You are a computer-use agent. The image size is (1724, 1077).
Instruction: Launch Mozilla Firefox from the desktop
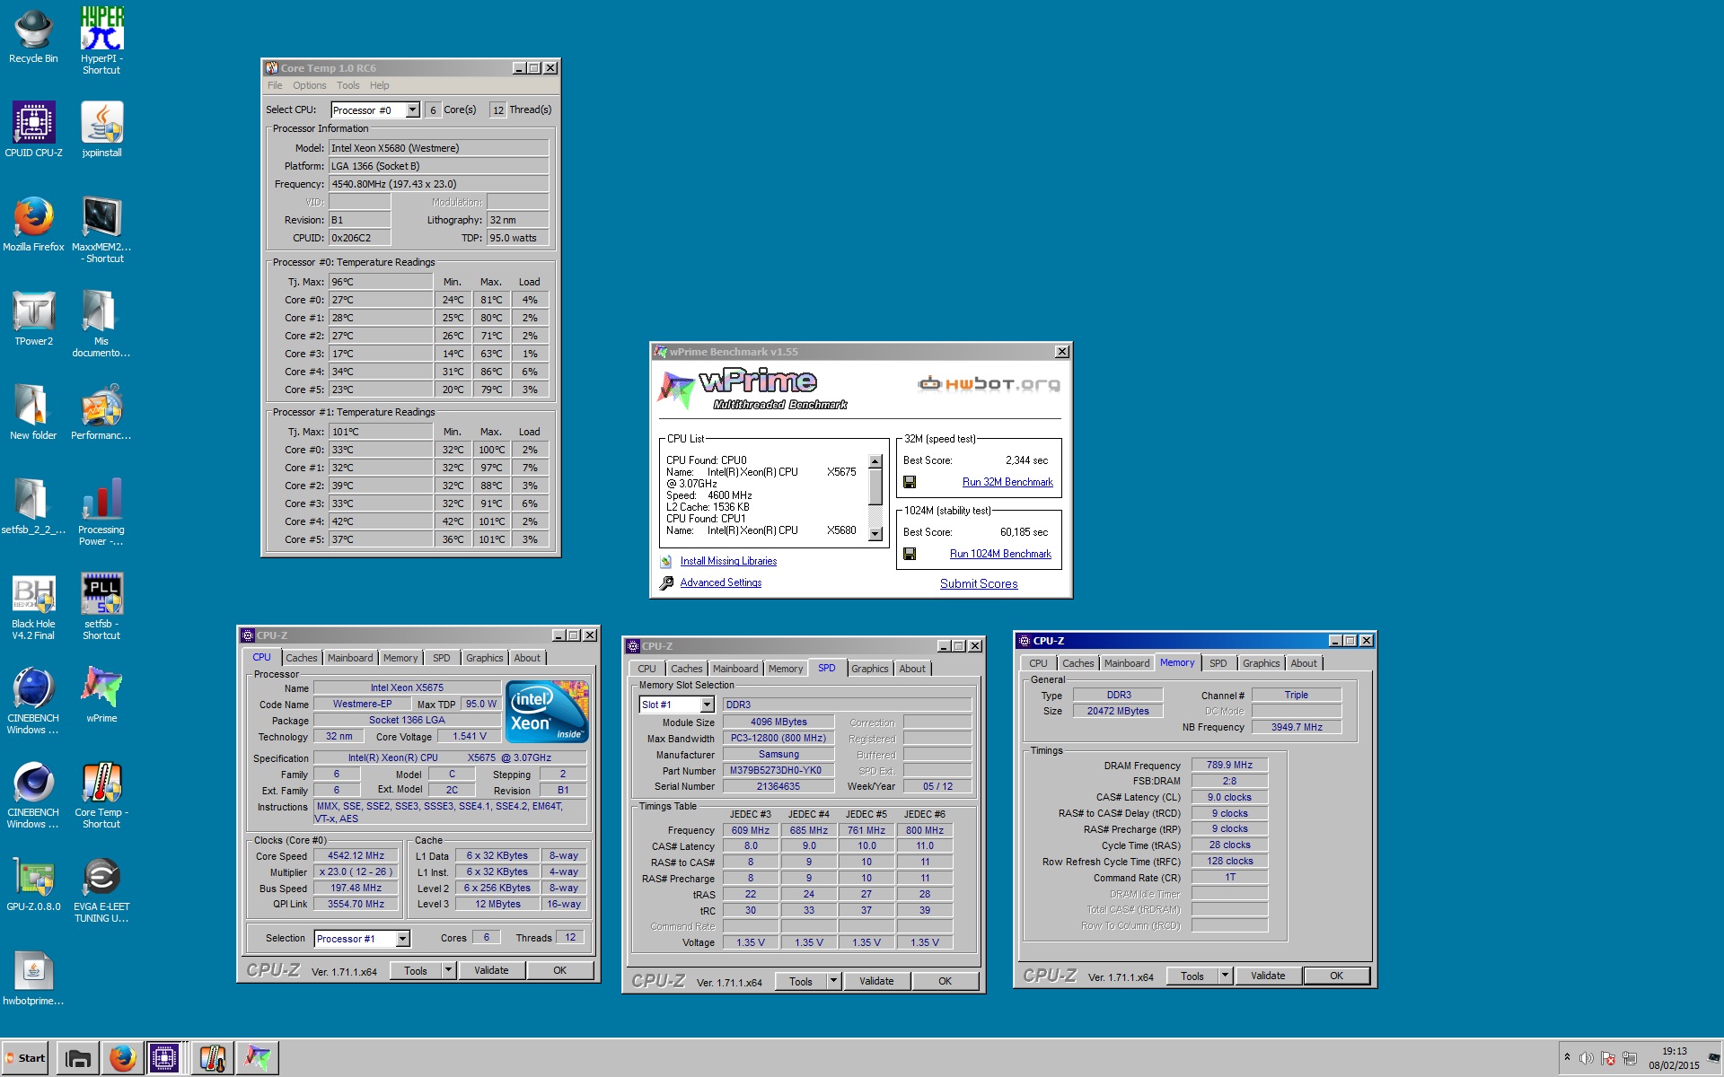33,224
